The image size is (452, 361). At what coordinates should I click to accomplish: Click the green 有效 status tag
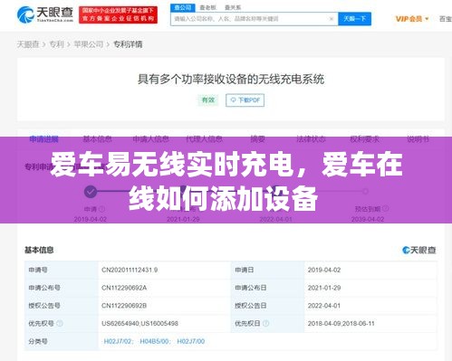click(207, 100)
